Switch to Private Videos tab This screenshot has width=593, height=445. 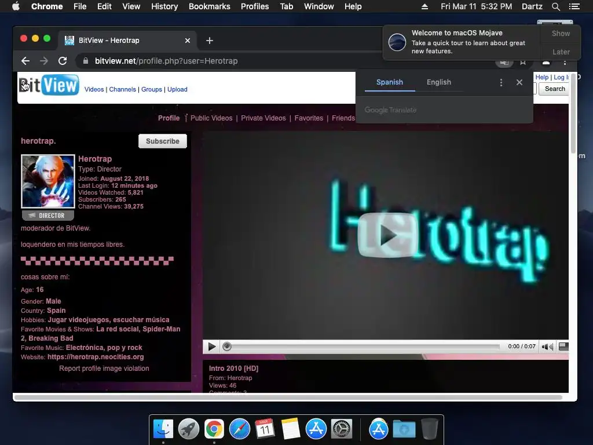point(263,118)
